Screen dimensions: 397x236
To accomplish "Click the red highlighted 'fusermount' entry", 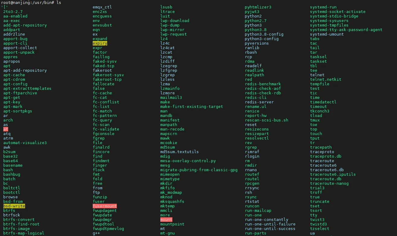I will coord(105,206).
